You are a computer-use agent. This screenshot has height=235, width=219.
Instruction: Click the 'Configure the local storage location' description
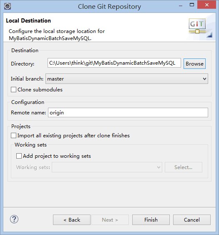57,35
